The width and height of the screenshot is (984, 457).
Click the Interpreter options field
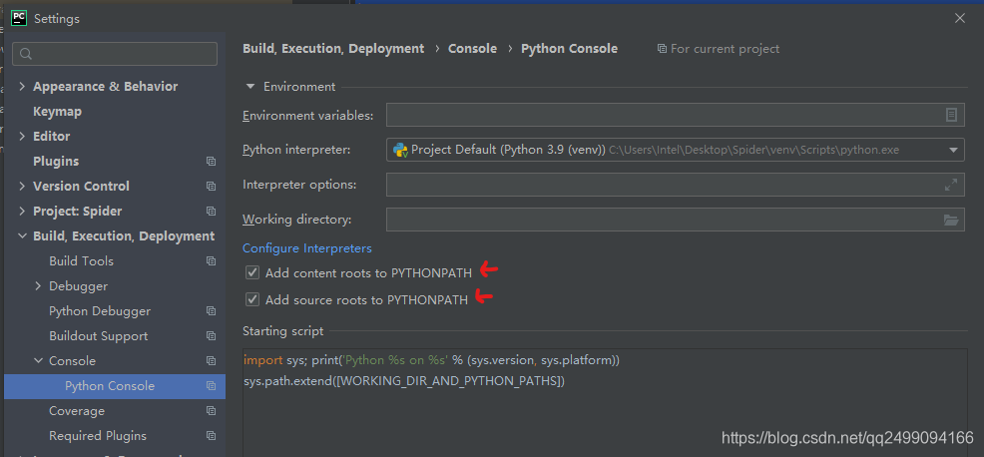[676, 185]
